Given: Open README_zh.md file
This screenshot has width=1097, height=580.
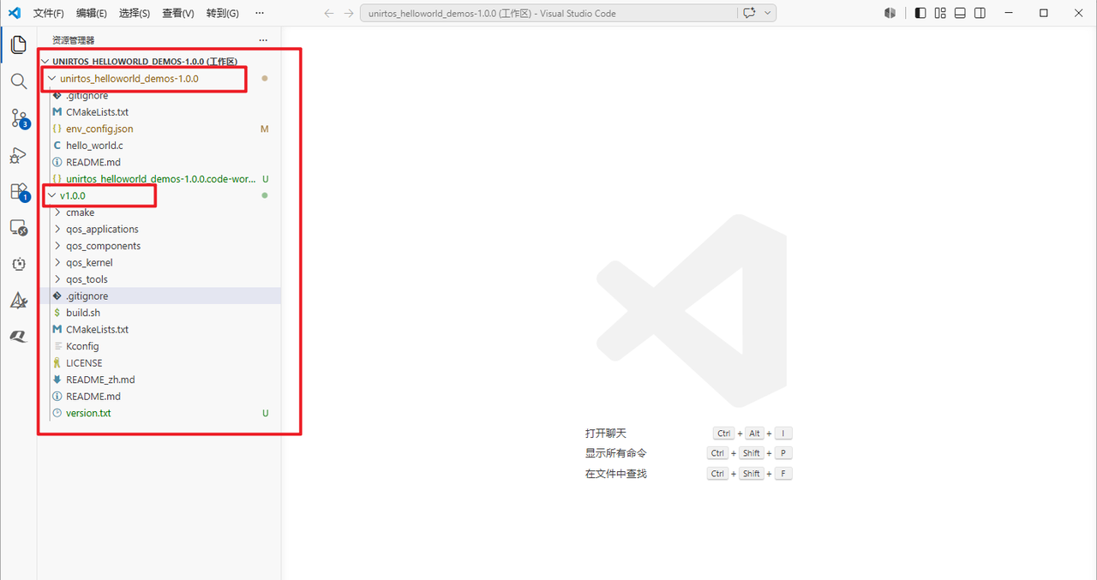Looking at the screenshot, I should [100, 380].
